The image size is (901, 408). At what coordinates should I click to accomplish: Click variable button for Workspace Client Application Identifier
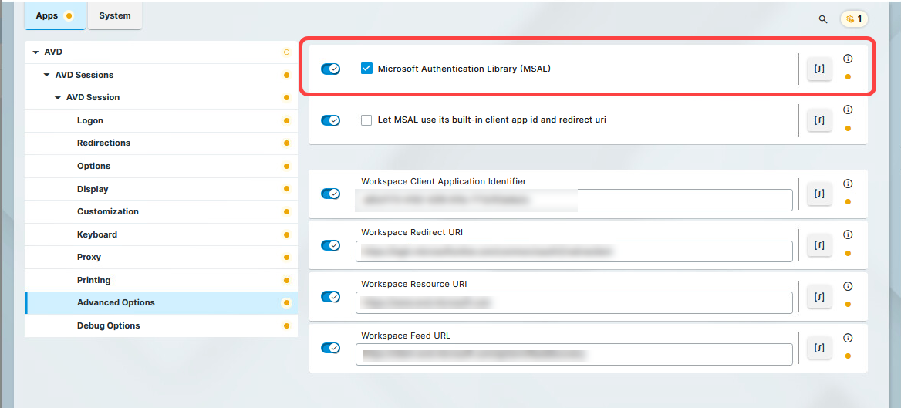tap(819, 194)
